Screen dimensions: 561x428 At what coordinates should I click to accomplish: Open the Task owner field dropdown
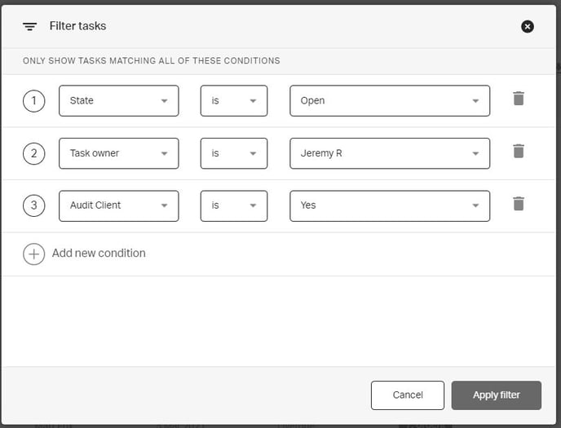[x=118, y=153]
